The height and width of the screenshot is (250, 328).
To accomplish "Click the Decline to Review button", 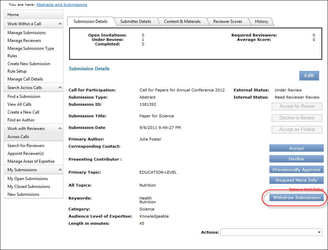I will 297,118.
